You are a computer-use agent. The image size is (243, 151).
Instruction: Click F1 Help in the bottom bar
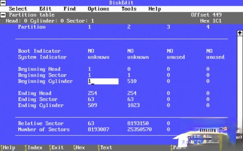(x=8, y=148)
